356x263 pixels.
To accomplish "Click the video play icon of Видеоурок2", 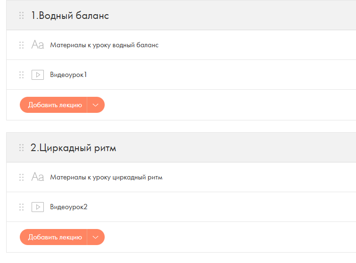I will 38,207.
